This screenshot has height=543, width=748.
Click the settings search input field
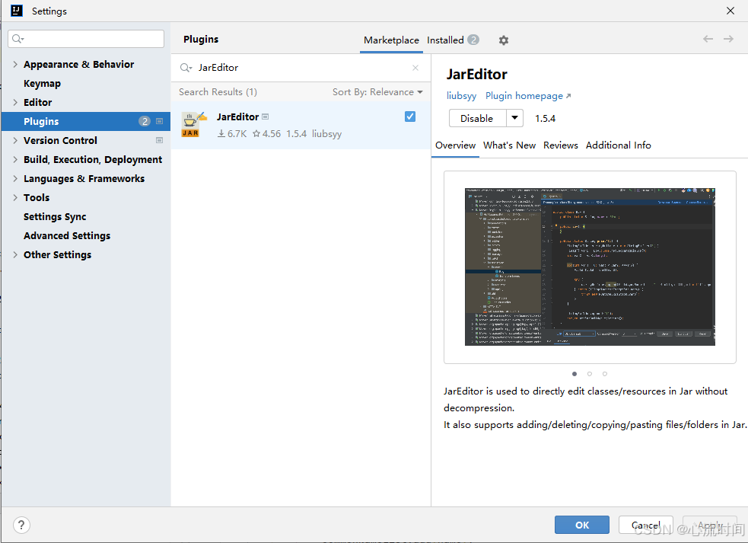(x=86, y=39)
